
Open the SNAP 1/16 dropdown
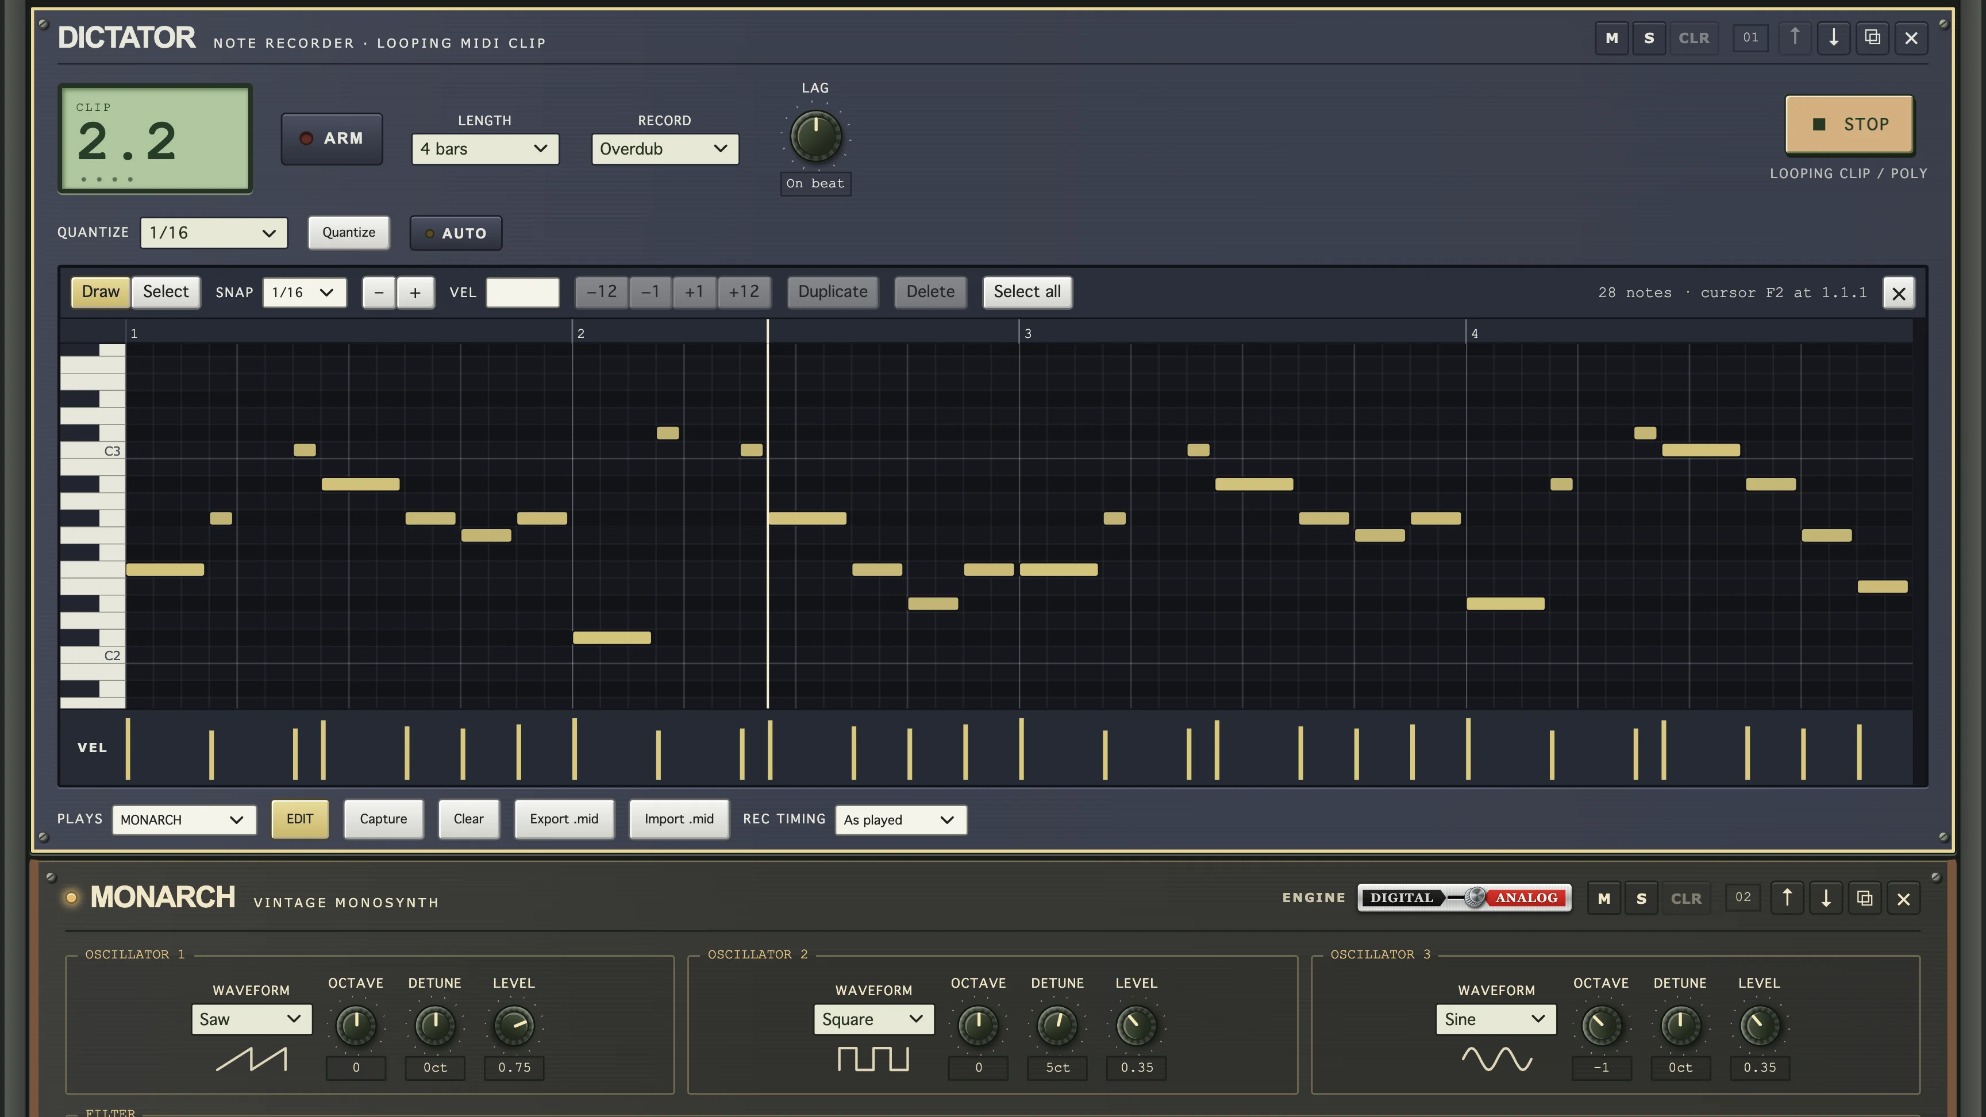point(304,293)
